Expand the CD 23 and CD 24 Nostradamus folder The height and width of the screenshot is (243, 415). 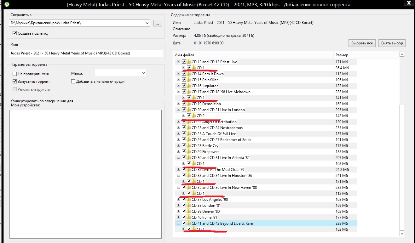click(178, 128)
